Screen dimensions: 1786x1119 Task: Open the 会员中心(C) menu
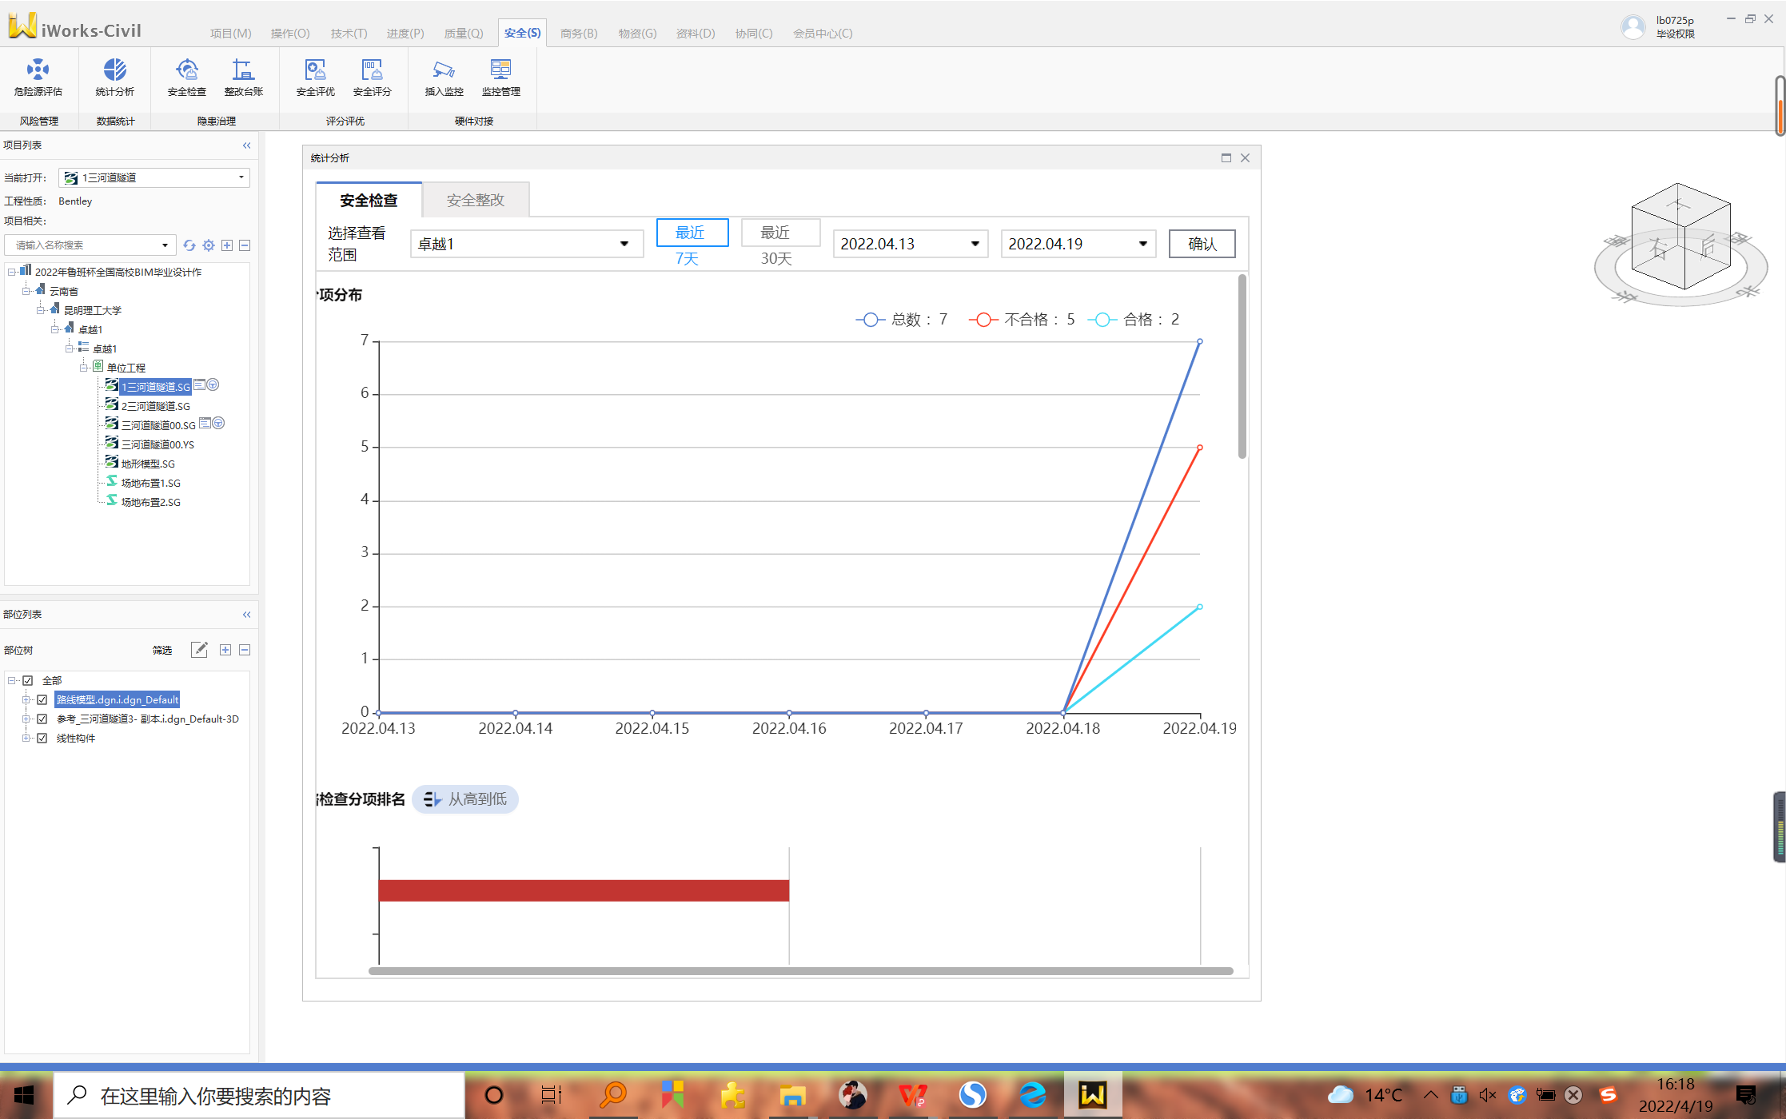823,34
